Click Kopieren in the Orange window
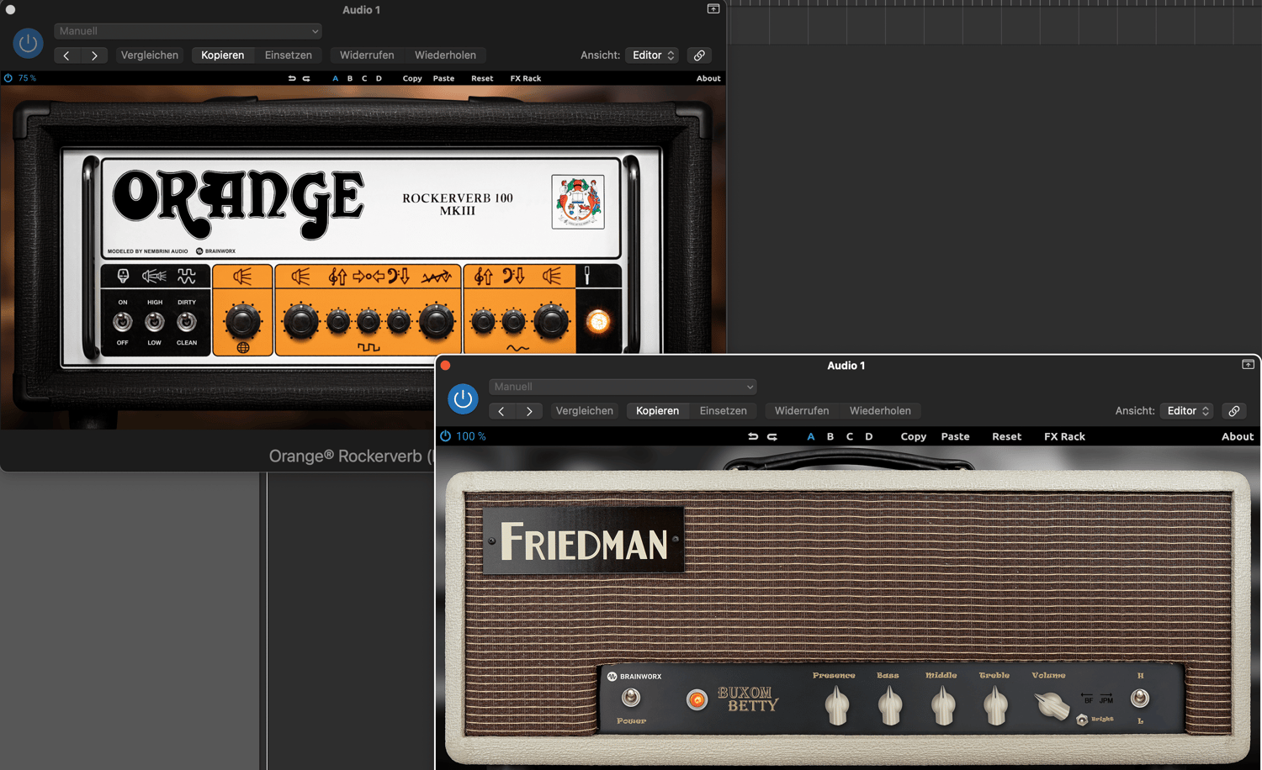This screenshot has height=770, width=1262. pos(223,55)
